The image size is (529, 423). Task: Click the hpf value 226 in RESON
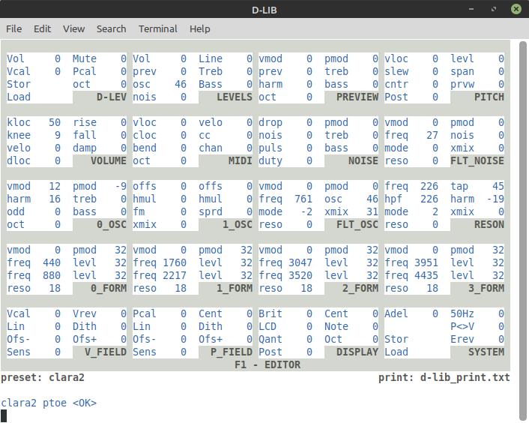click(x=429, y=199)
